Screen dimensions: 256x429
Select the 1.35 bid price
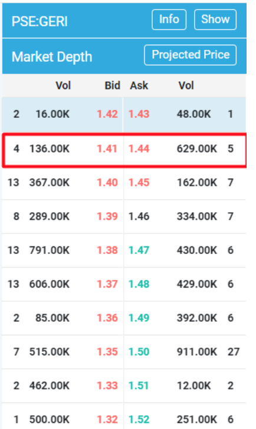tap(107, 352)
